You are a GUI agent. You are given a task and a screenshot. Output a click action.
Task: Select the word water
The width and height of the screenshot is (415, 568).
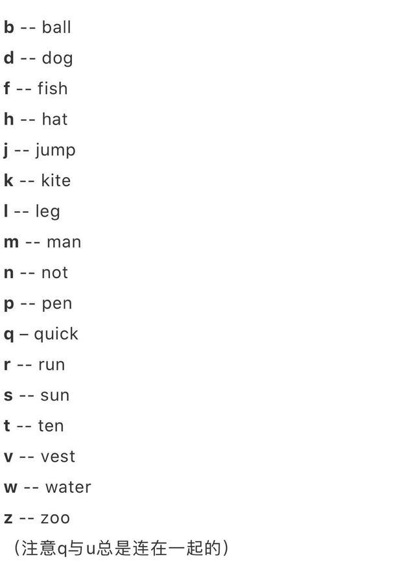69,488
